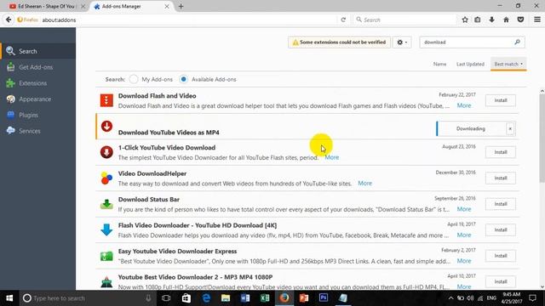545x306 pixels.
Task: Install Video DownloadHelper
Action: (x=501, y=178)
